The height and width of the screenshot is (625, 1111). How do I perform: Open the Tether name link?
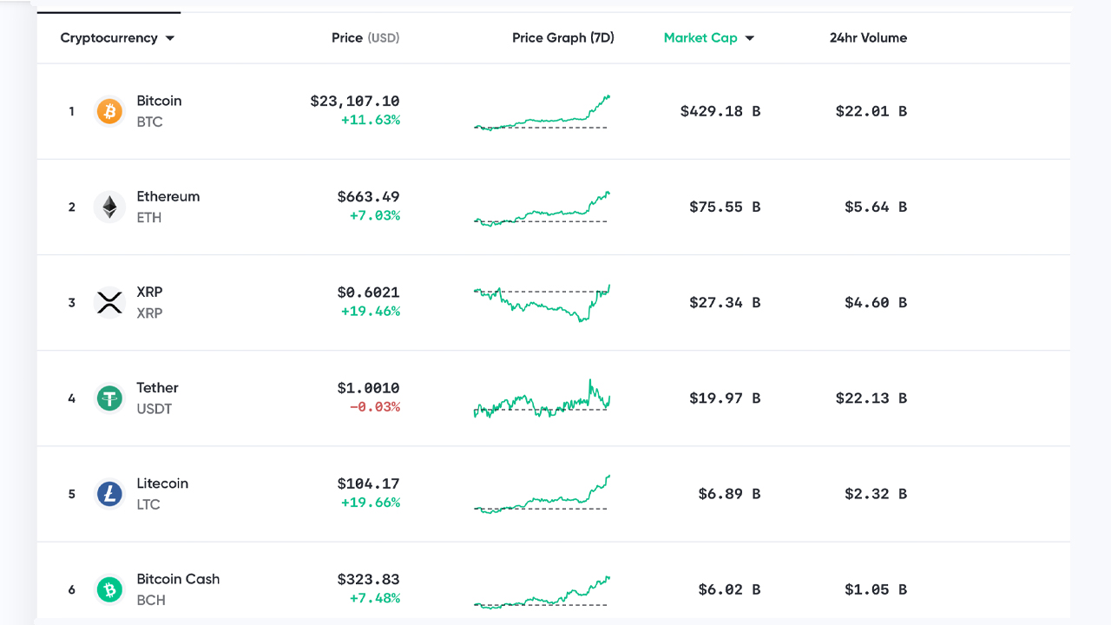(x=157, y=388)
